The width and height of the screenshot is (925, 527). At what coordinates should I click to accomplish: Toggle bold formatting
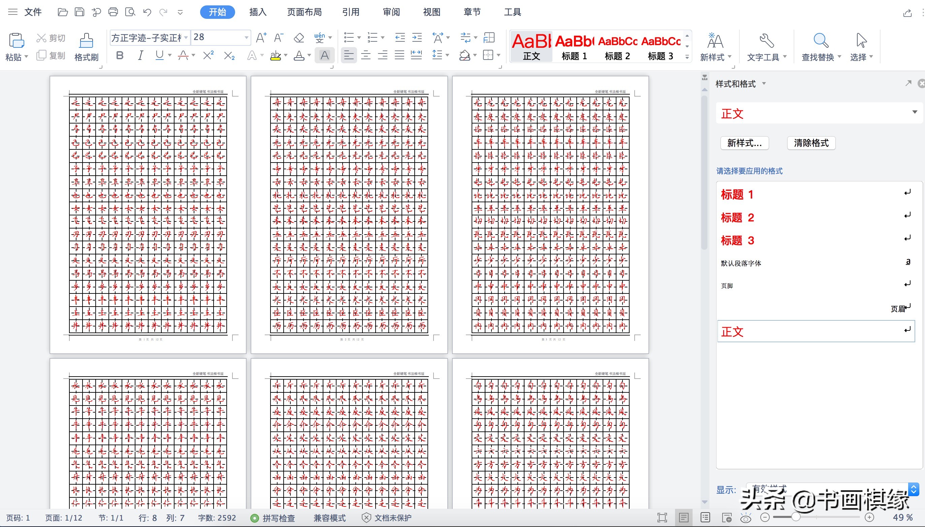120,56
